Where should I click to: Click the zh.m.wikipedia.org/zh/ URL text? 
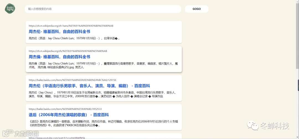[68, 51]
